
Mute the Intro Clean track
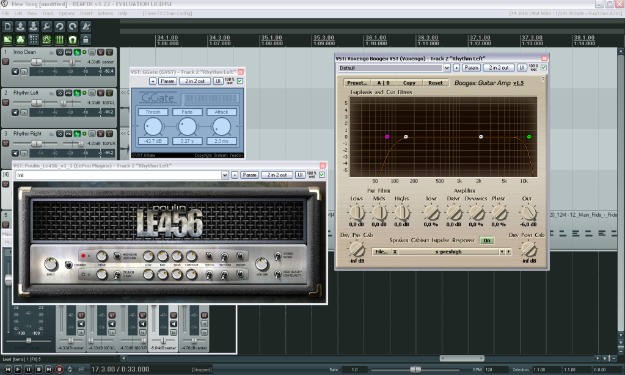tap(100, 52)
